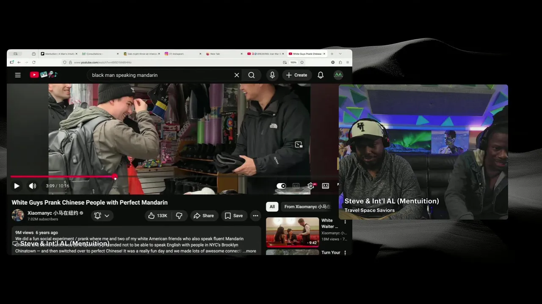Bookmark this page with the star
542x304 pixels.
pos(302,62)
